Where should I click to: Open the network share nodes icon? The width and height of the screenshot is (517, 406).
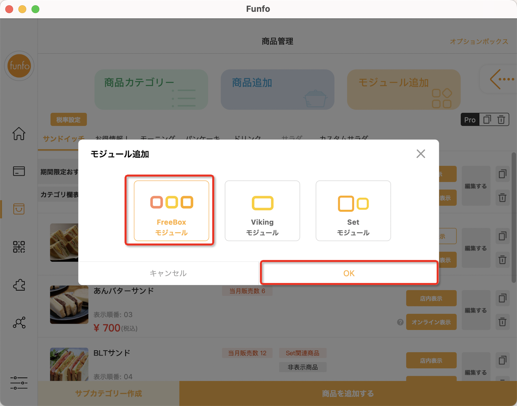19,322
